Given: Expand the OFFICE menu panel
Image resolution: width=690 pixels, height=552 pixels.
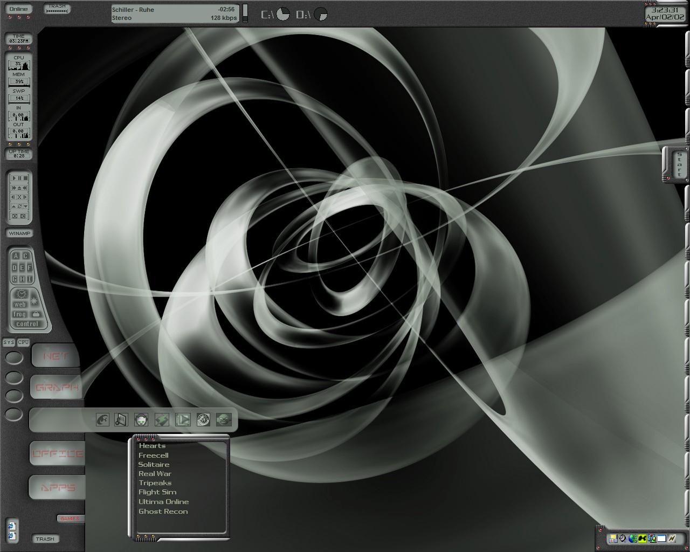Looking at the screenshot, I should point(57,453).
